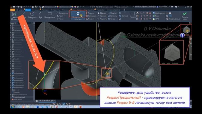Screen dimensions: 202x114
Task: Switch to the Инструменты ribbon tab
Action: click(x=55, y=10)
